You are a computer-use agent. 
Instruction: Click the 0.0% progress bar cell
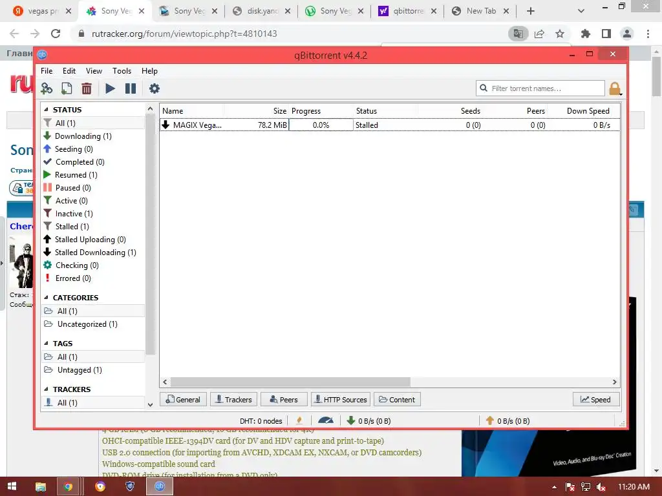(x=321, y=125)
